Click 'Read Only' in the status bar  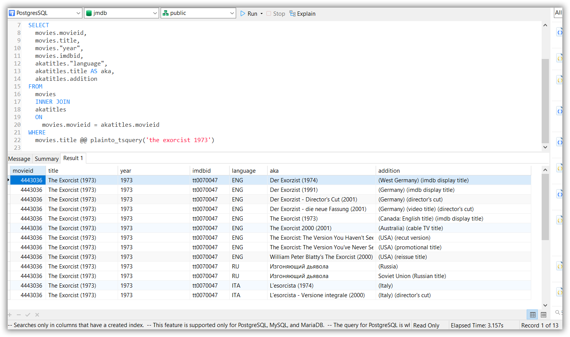pos(426,326)
